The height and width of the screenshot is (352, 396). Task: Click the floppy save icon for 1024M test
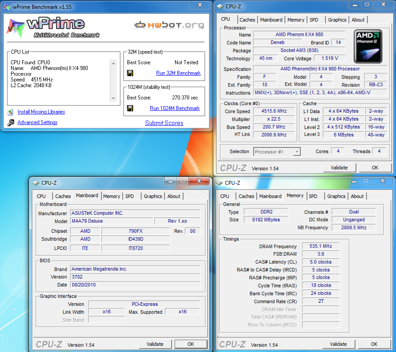point(130,108)
